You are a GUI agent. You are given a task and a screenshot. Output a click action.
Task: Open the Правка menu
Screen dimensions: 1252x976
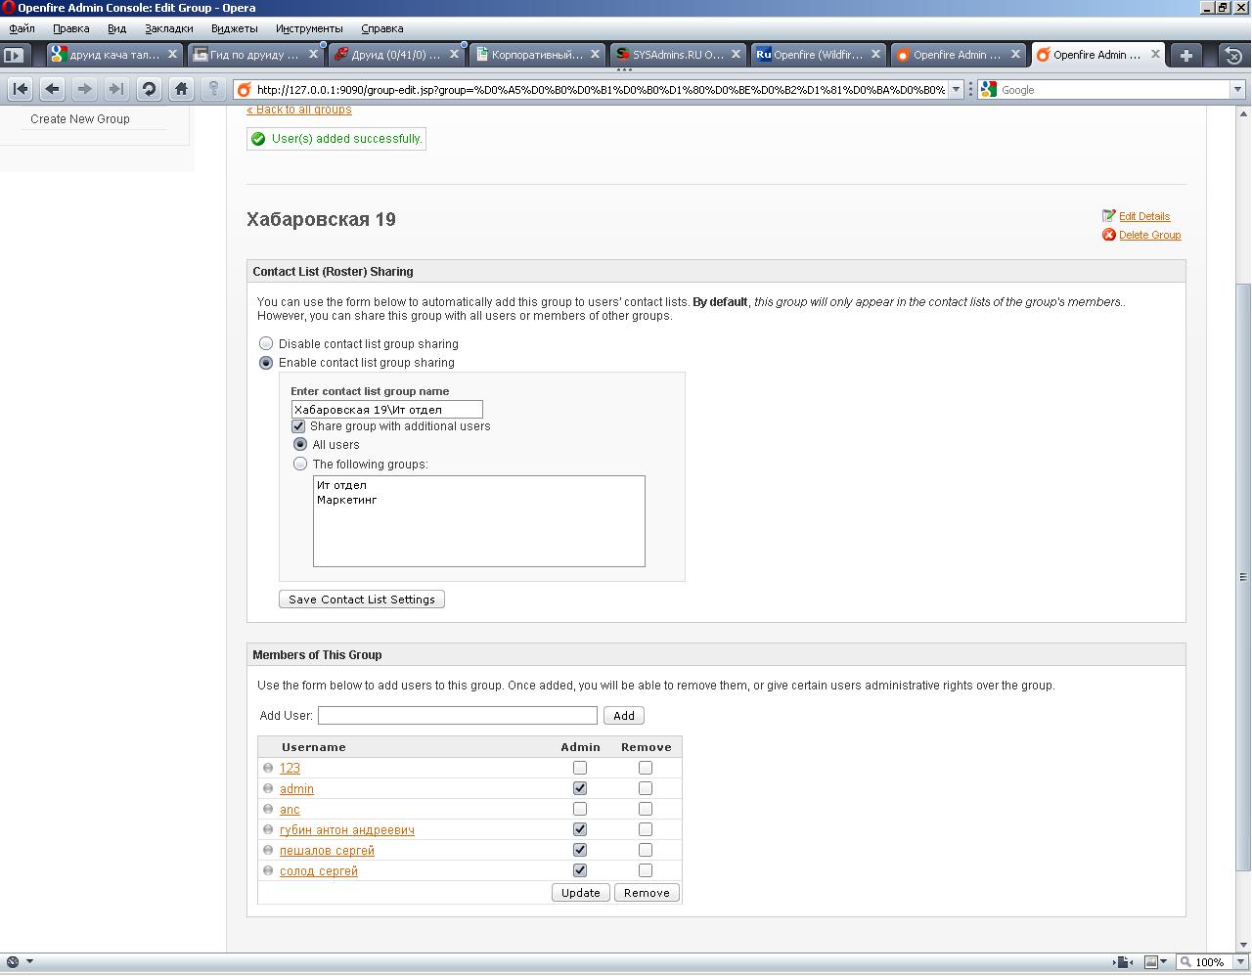(x=71, y=28)
